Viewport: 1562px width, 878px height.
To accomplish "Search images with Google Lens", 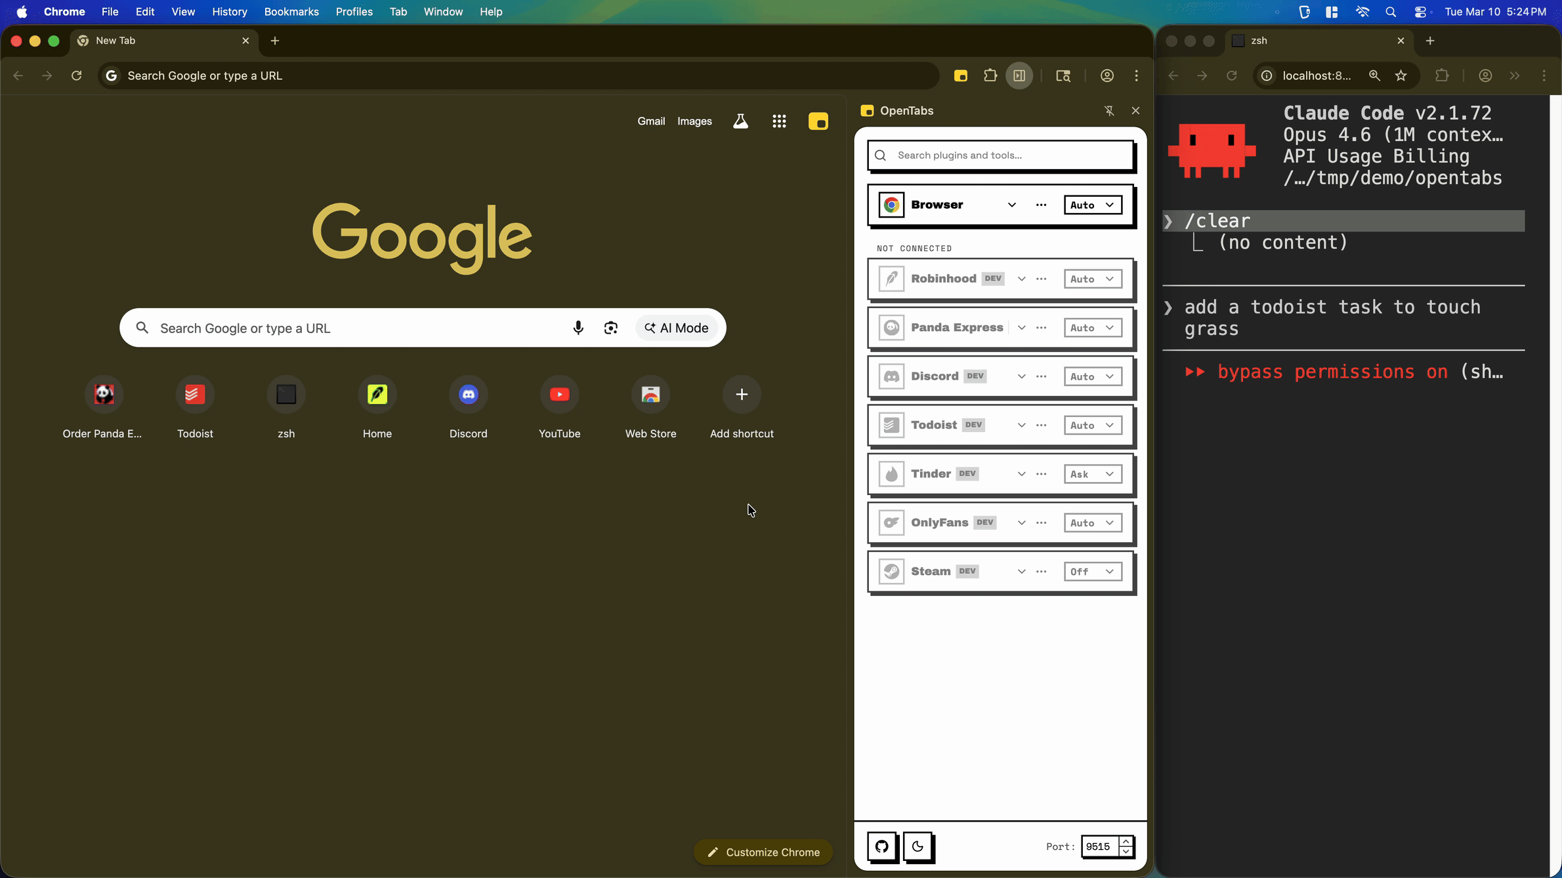I will [610, 328].
